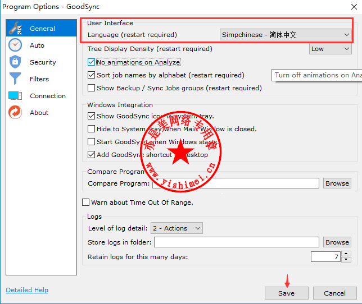This screenshot has width=362, height=304.
Task: Enable Show Backup / Sync Jobs groups
Action: coord(91,87)
